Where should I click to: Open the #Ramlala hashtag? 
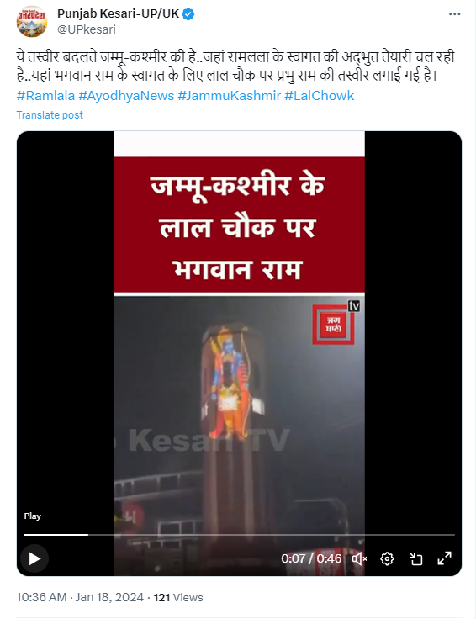pos(45,96)
